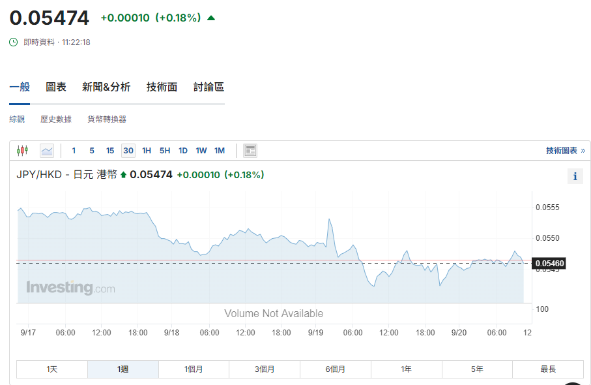Set chart interval to 1D

(183, 151)
